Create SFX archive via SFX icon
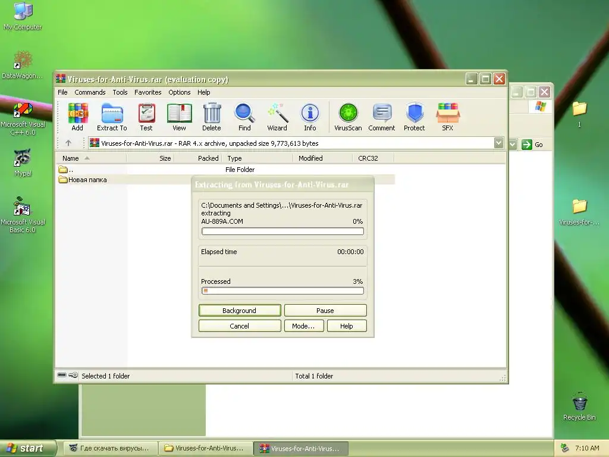The image size is (609, 457). point(447,117)
